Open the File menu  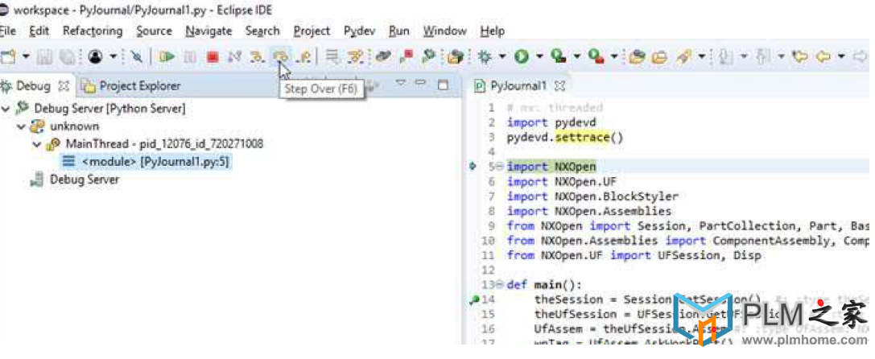coord(8,31)
